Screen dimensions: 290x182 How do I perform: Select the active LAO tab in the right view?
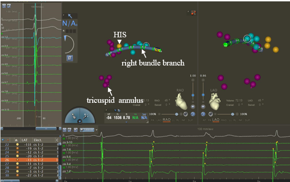[216, 120]
